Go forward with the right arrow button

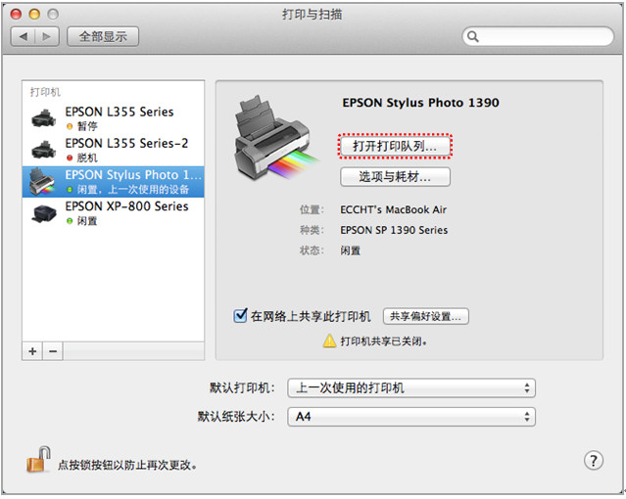(47, 37)
